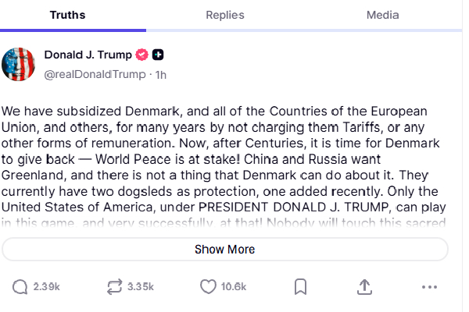Click the red verified checkmark badge

(x=141, y=55)
